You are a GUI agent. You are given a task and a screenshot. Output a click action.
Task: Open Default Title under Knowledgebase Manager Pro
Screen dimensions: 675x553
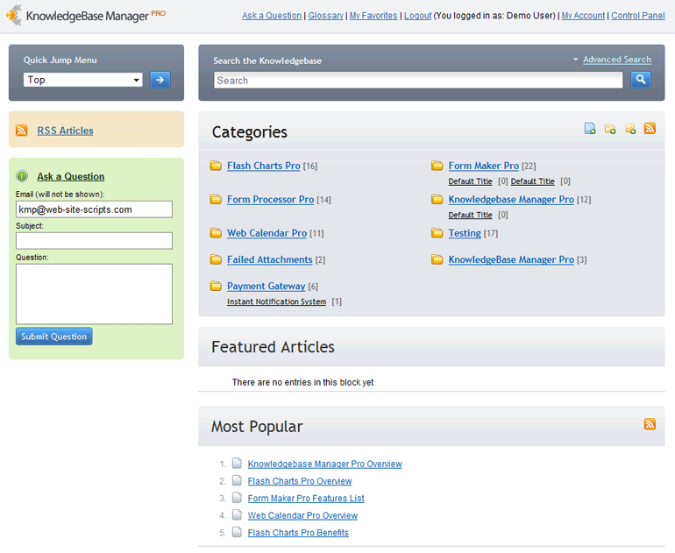pos(470,215)
